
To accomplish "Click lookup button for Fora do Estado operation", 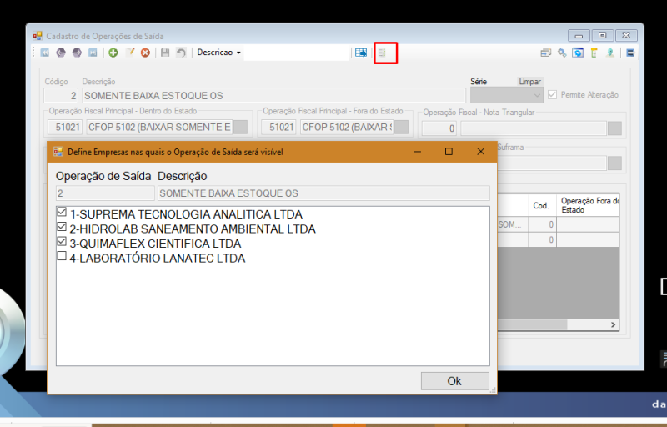I will 401,127.
